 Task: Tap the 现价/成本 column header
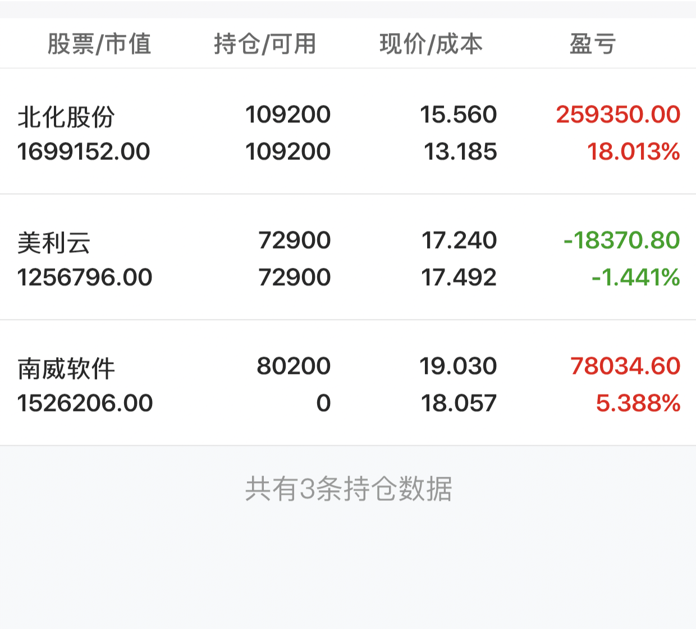[431, 44]
